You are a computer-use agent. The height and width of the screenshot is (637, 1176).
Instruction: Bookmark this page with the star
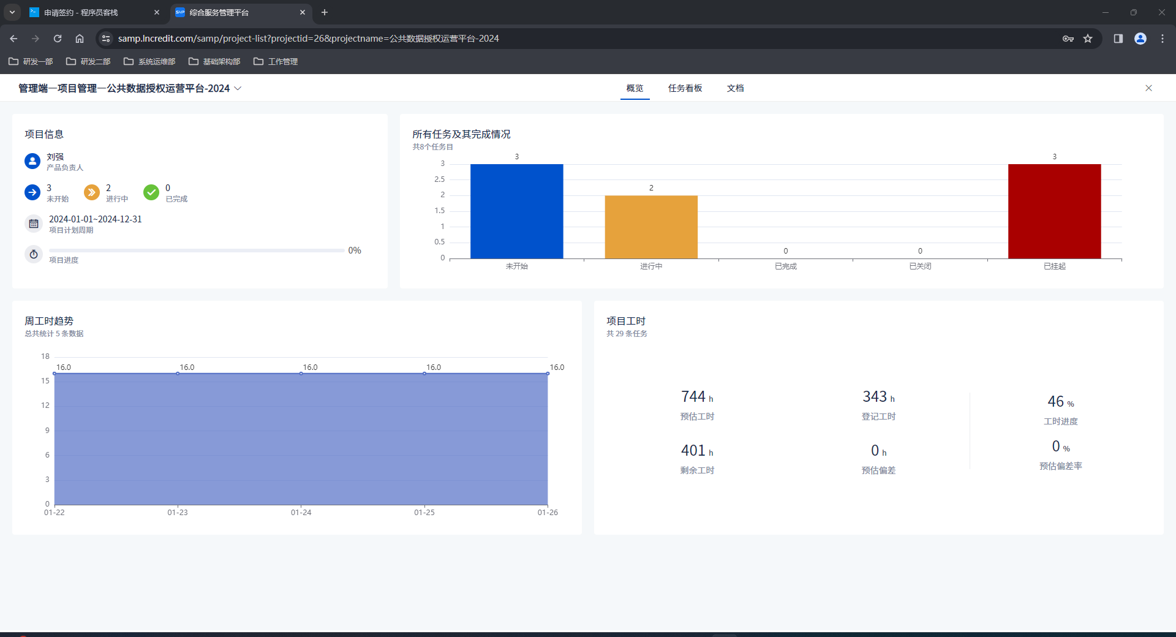pyautogui.click(x=1088, y=39)
